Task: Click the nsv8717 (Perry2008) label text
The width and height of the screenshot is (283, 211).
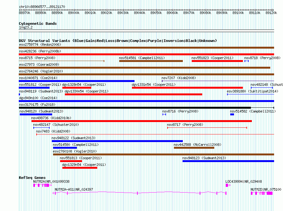Action: 185,125
